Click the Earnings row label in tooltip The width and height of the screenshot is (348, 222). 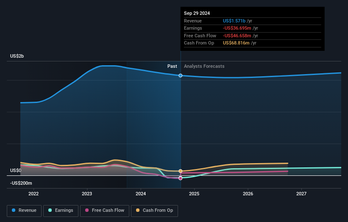click(x=193, y=28)
